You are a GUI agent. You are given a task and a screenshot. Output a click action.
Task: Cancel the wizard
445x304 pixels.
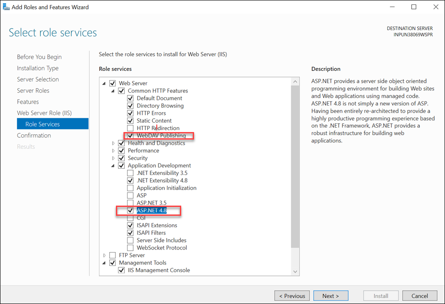[419, 296]
